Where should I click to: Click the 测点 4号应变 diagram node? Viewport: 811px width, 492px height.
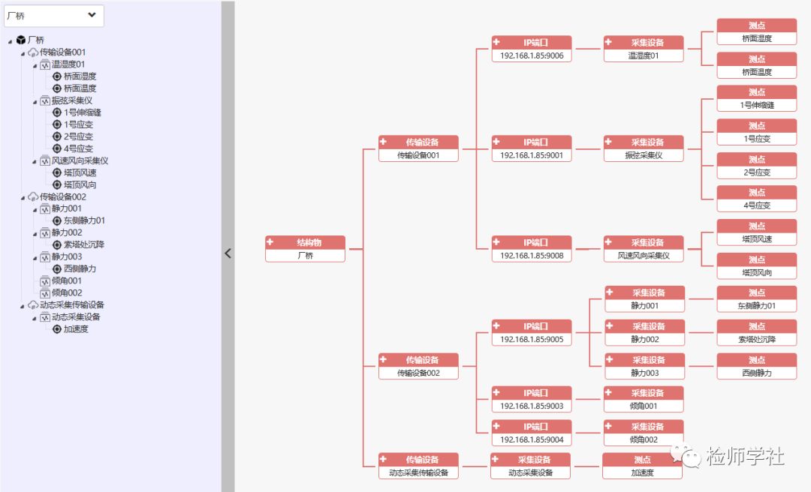point(757,199)
